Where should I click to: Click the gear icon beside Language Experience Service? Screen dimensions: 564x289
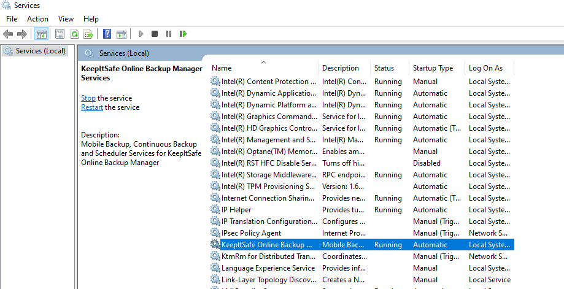pyautogui.click(x=215, y=268)
